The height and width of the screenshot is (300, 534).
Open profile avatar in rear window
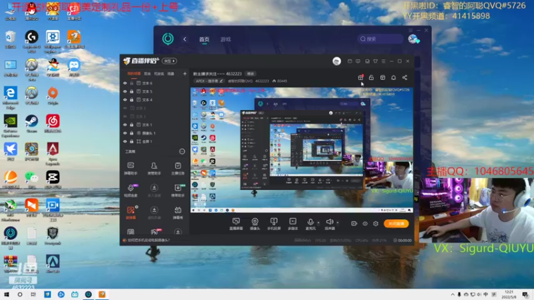pos(413,39)
